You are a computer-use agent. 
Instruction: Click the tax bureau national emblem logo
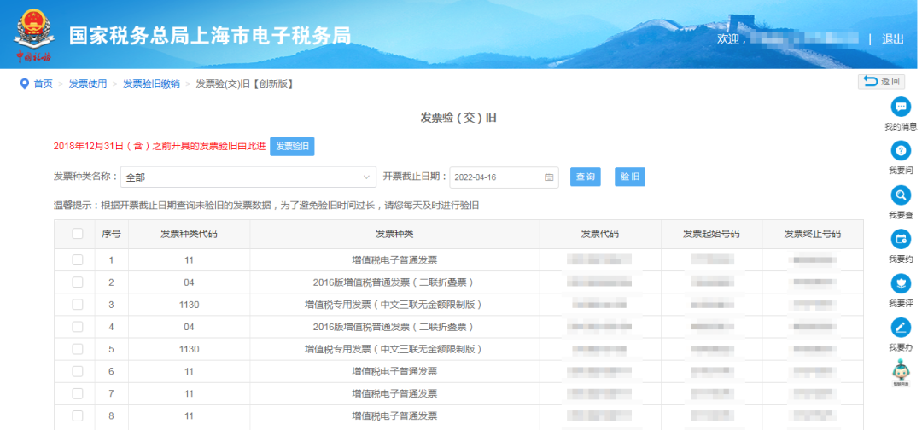click(34, 34)
